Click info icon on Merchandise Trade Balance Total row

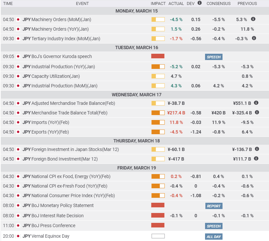[257, 112]
